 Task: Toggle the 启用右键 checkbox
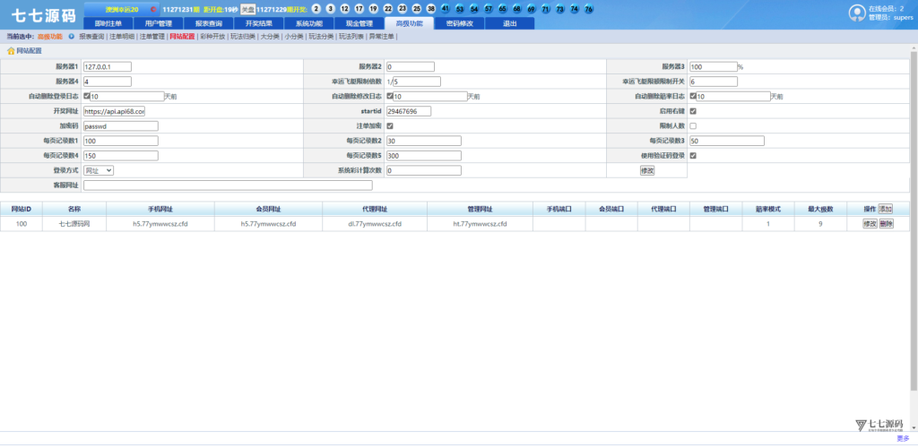(x=693, y=111)
